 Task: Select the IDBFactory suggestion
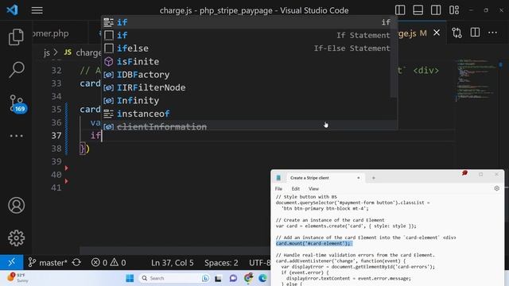pyautogui.click(x=247, y=74)
